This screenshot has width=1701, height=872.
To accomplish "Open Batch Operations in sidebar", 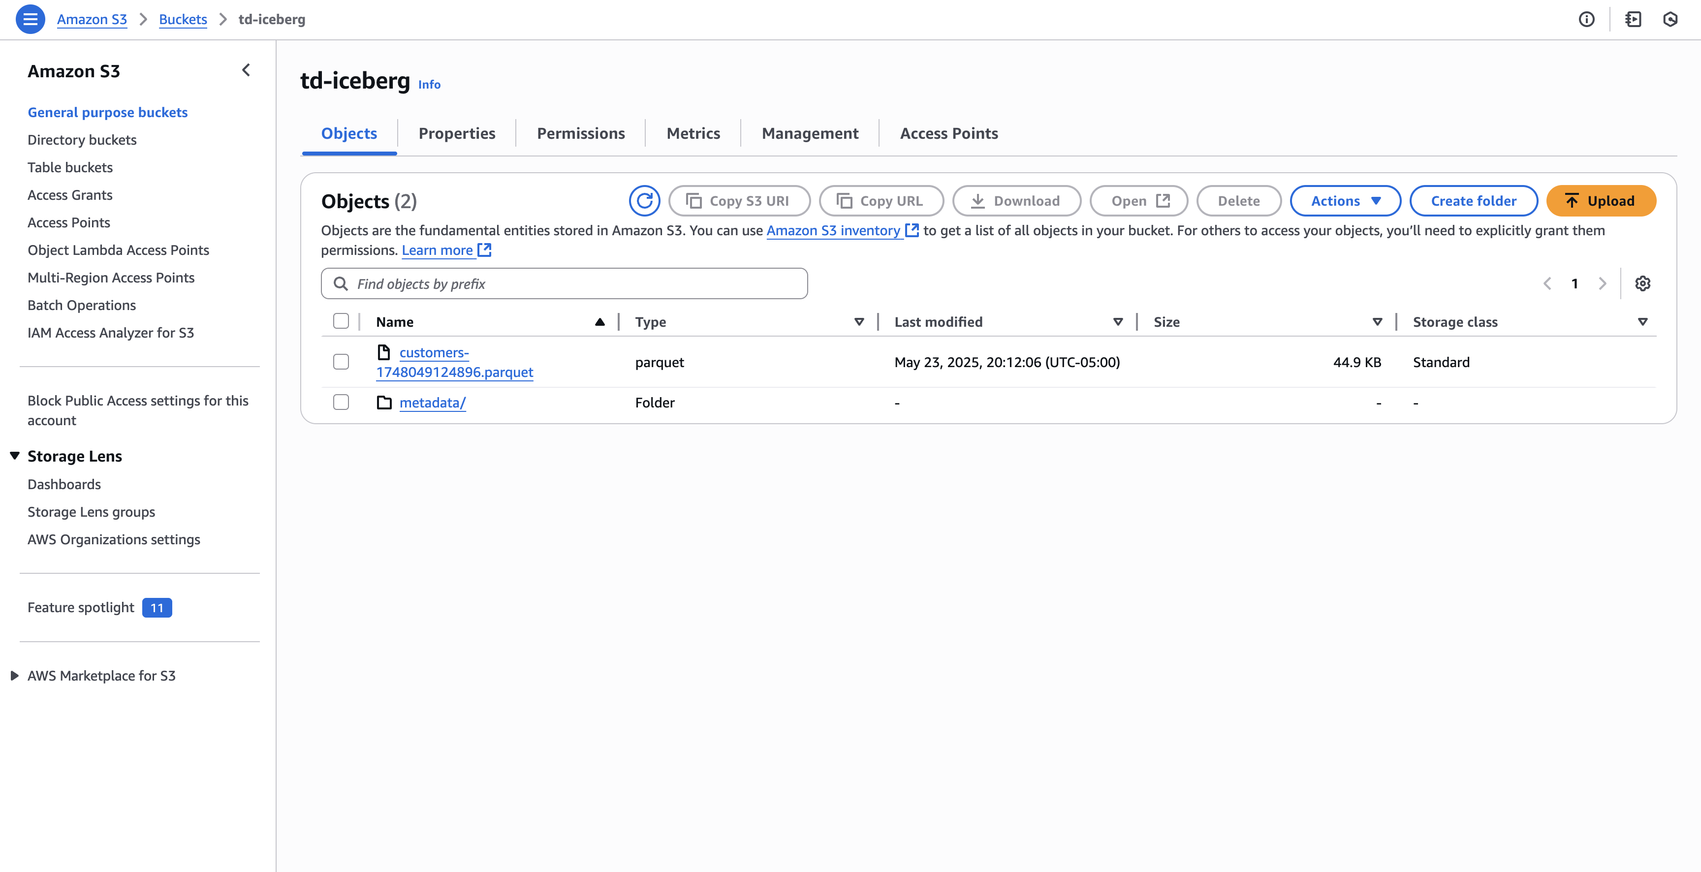I will pos(82,305).
